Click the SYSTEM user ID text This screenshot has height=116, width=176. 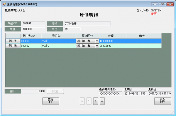click(x=156, y=11)
